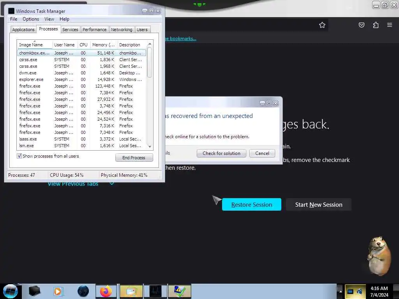Select the Processes tab
This screenshot has width=399, height=299.
(48, 29)
